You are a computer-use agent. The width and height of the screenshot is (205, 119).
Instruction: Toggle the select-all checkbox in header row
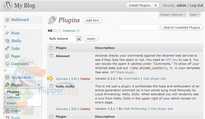[51, 48]
